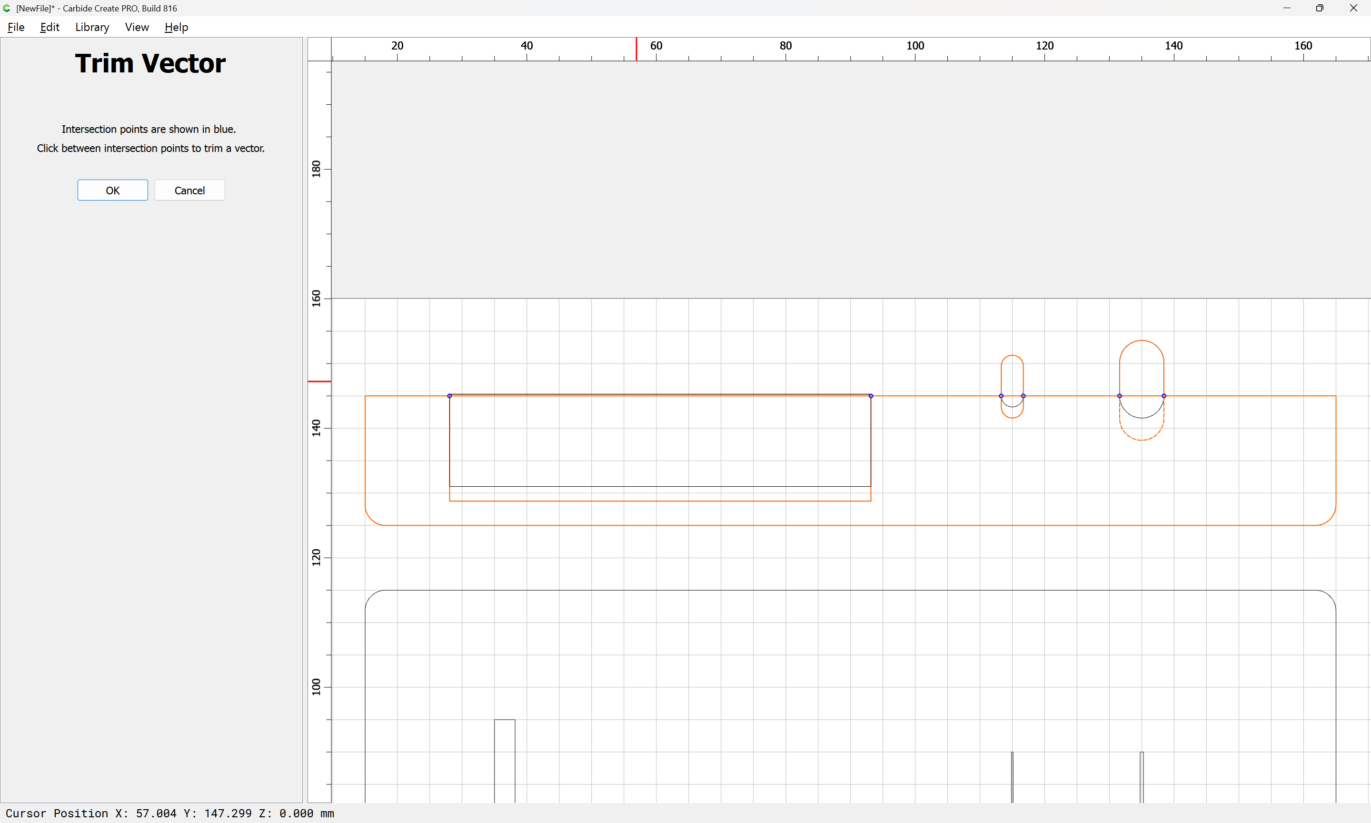Open the Help menu
The image size is (1371, 823).
(176, 27)
